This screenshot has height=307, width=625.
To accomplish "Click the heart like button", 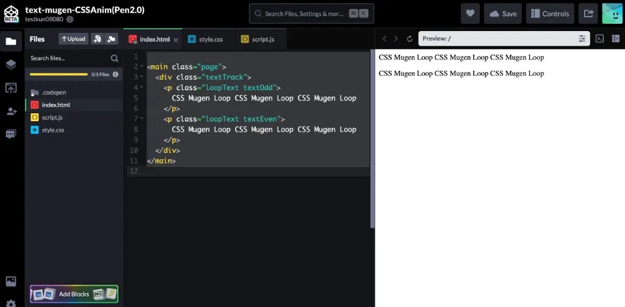I will click(470, 13).
